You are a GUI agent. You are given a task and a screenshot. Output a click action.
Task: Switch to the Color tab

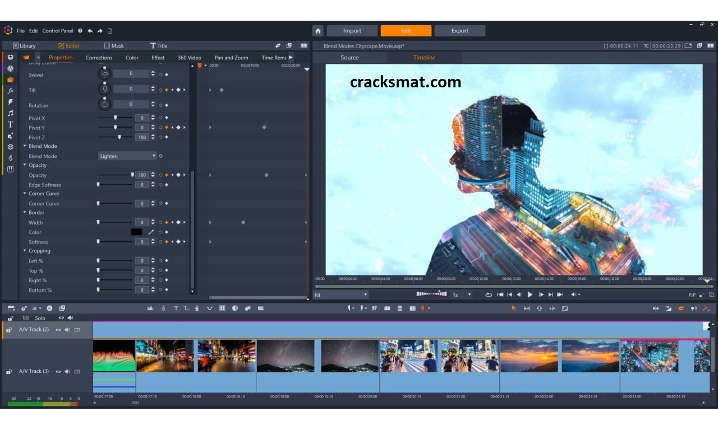(132, 58)
